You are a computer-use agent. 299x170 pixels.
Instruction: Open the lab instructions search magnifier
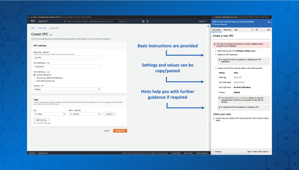pyautogui.click(x=253, y=30)
